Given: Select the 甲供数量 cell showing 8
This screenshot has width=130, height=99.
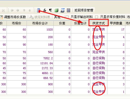Looking at the screenshot, I should point(116,52).
